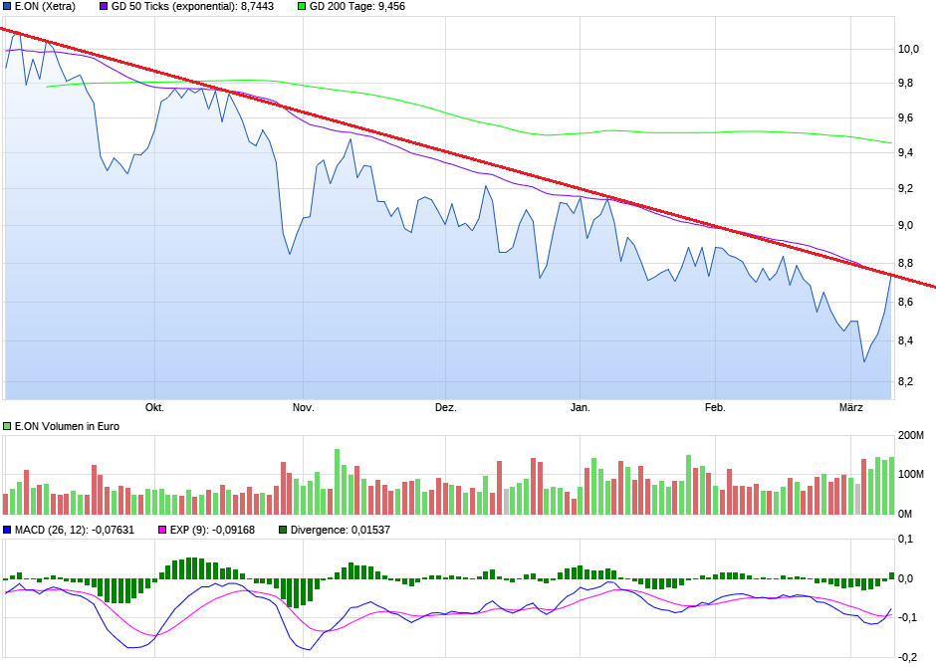The width and height of the screenshot is (936, 667).
Task: Click the light green E.ON Volumen legend swatch
Action: coord(7,426)
